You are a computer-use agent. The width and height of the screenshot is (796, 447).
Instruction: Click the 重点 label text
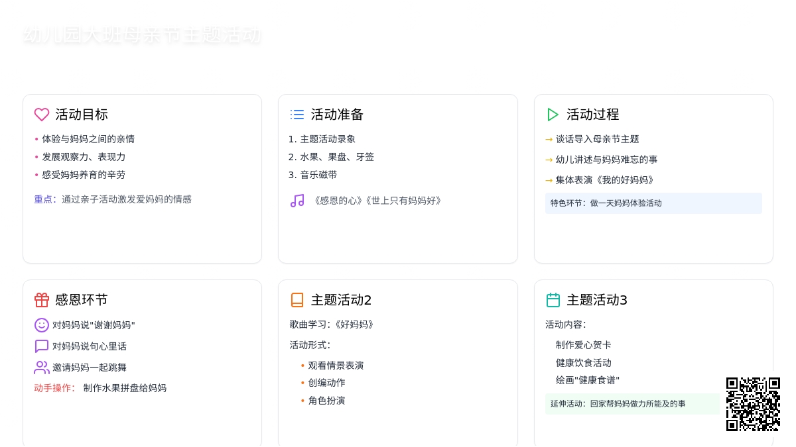point(44,199)
